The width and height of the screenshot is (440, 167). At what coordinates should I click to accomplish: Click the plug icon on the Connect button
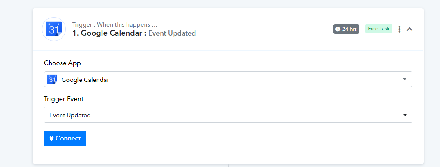click(51, 138)
